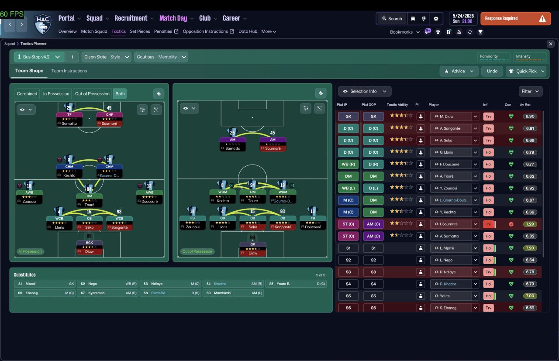Open the messages bubble with 9+ badge

point(428,31)
